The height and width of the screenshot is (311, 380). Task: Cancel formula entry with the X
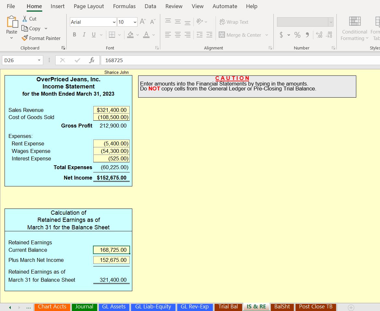pyautogui.click(x=62, y=60)
